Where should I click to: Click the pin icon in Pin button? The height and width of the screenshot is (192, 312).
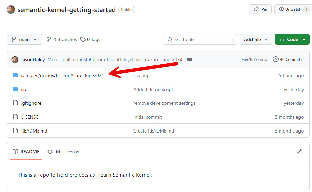click(x=256, y=9)
